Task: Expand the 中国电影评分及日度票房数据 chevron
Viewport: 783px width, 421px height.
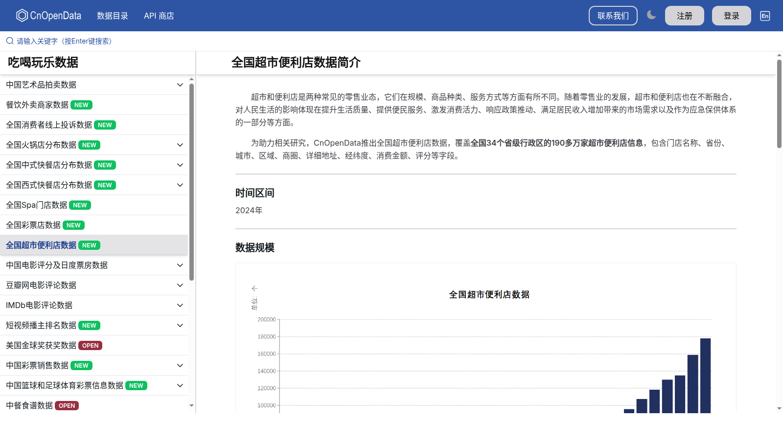Action: (180, 265)
